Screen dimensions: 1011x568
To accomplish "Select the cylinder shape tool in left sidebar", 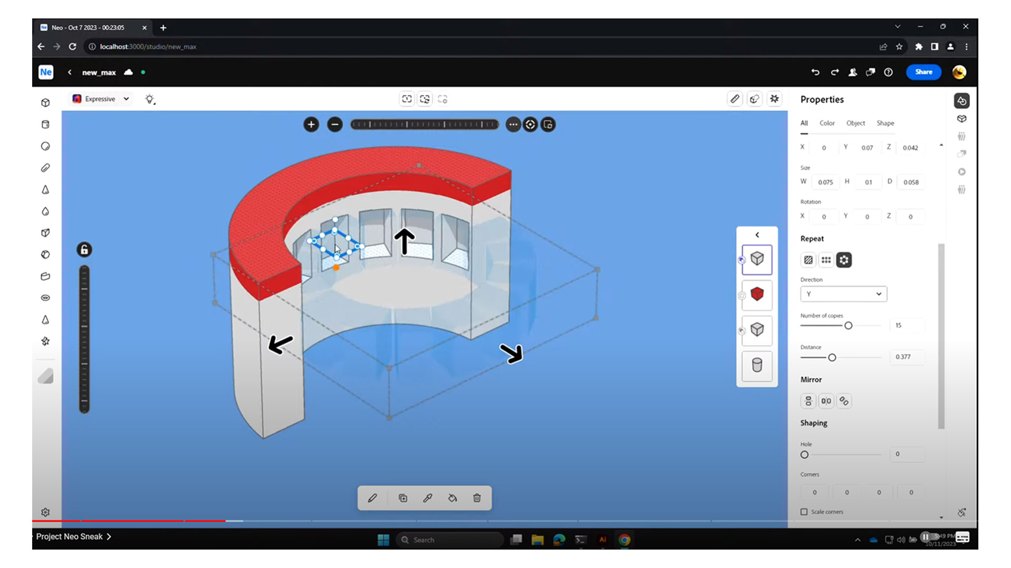I will coord(45,125).
